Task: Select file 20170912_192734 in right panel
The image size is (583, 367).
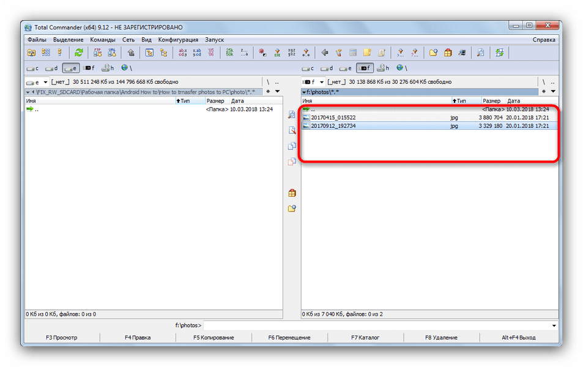Action: point(430,126)
